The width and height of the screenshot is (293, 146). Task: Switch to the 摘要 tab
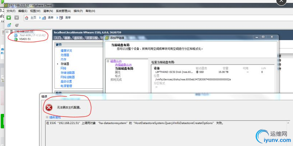tap(67, 38)
